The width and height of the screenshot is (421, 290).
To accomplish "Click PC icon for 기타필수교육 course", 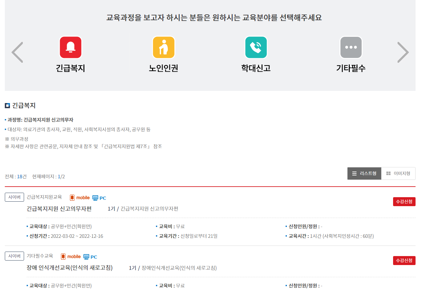I will 90,257.
